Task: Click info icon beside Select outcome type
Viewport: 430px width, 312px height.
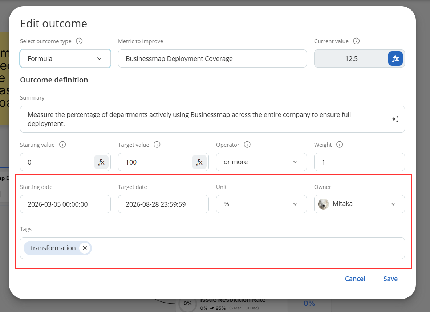Action: pos(79,41)
